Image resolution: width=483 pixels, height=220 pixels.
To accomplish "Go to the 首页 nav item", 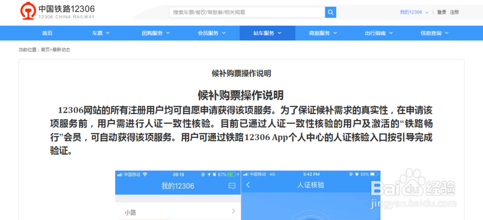I will tap(47, 33).
